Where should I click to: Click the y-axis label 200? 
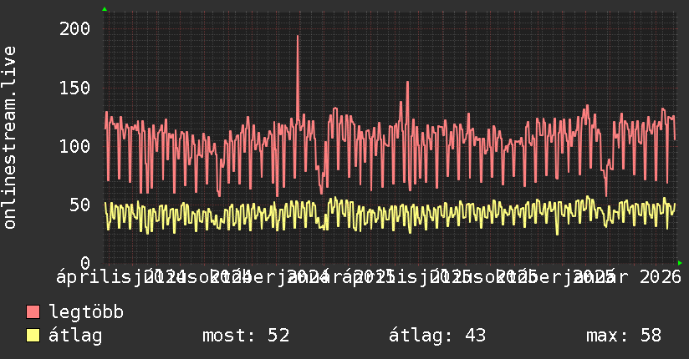[74, 29]
